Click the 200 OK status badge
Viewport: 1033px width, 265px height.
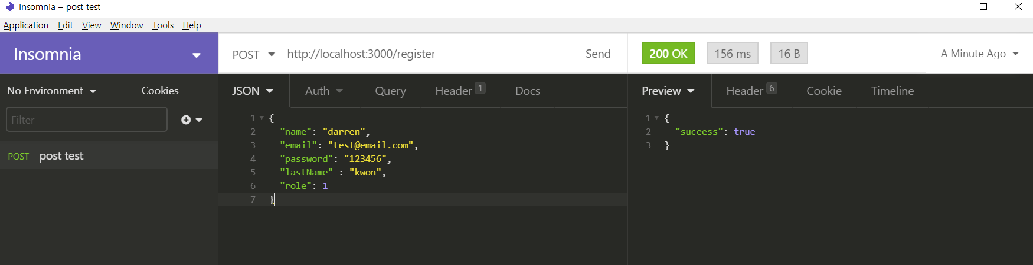[x=668, y=54]
